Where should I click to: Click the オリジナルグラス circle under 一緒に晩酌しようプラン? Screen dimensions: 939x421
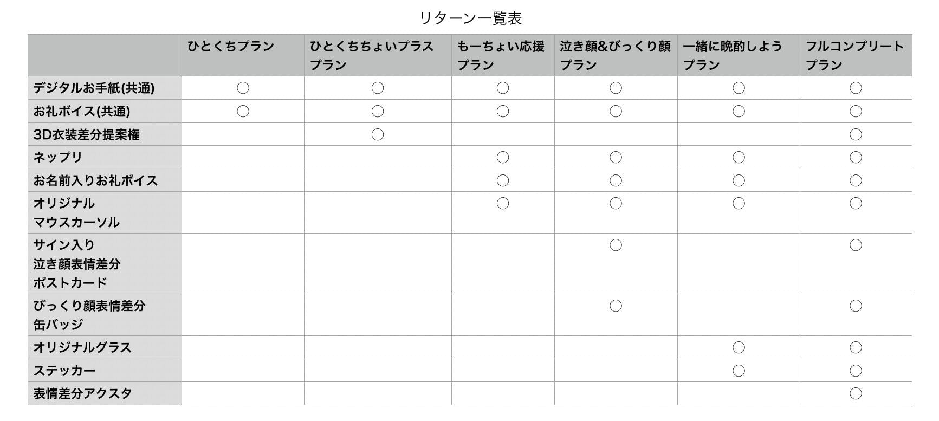(x=739, y=347)
